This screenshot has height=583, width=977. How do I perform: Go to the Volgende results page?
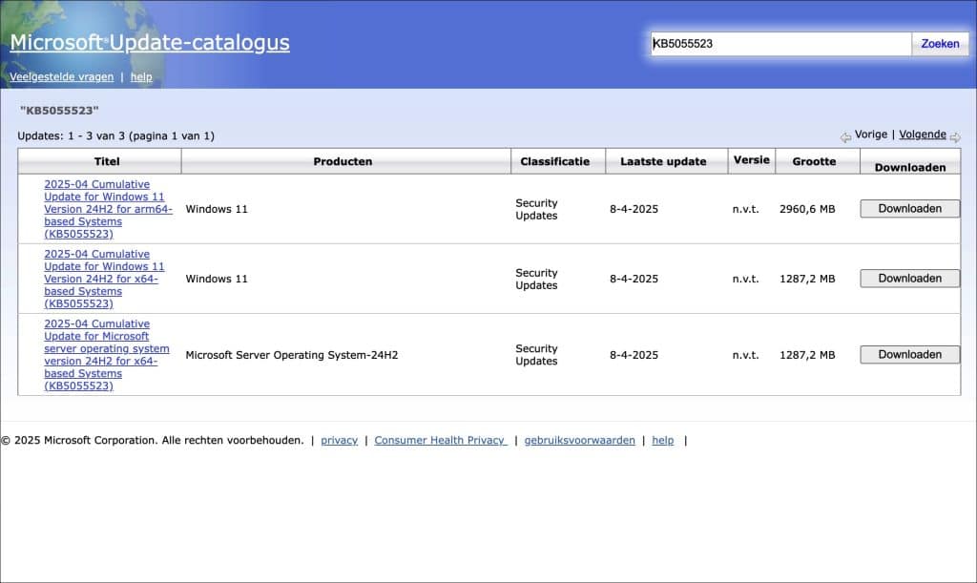click(923, 135)
